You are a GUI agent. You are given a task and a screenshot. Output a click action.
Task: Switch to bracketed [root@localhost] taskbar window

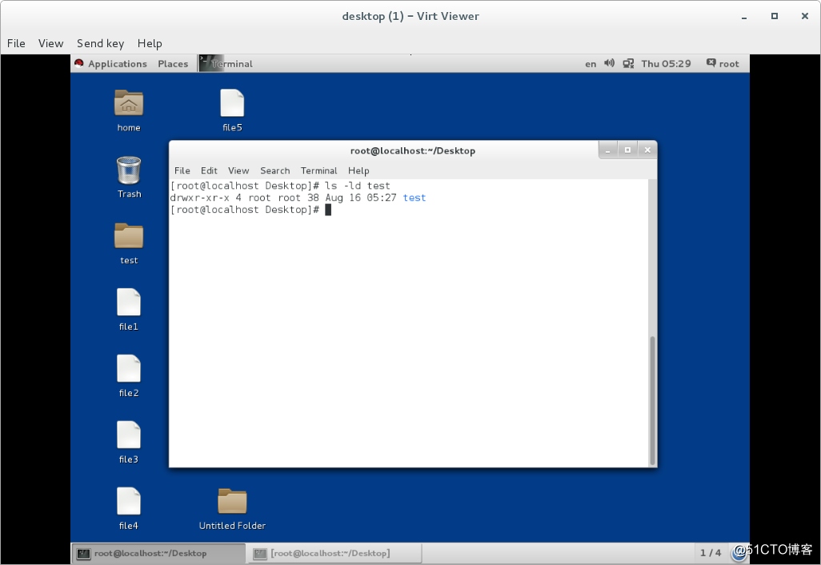click(x=335, y=554)
